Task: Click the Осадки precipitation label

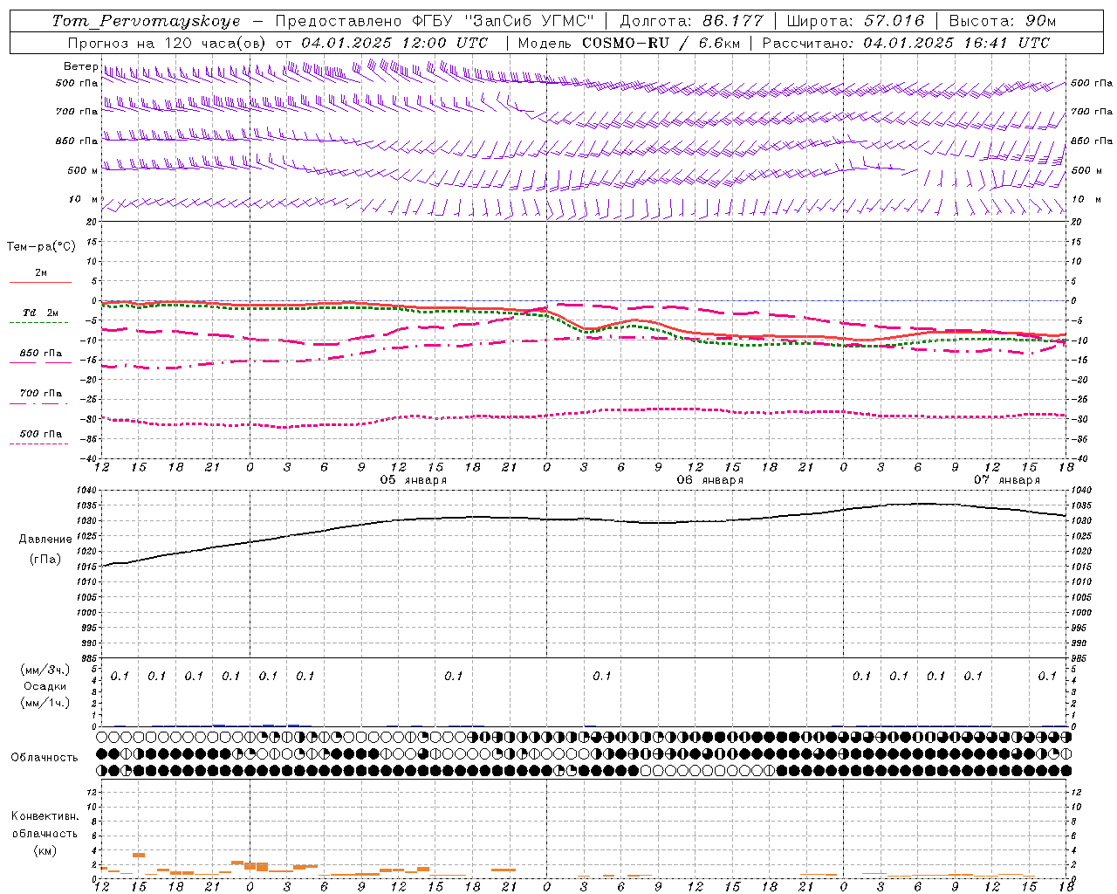Action: [45, 686]
